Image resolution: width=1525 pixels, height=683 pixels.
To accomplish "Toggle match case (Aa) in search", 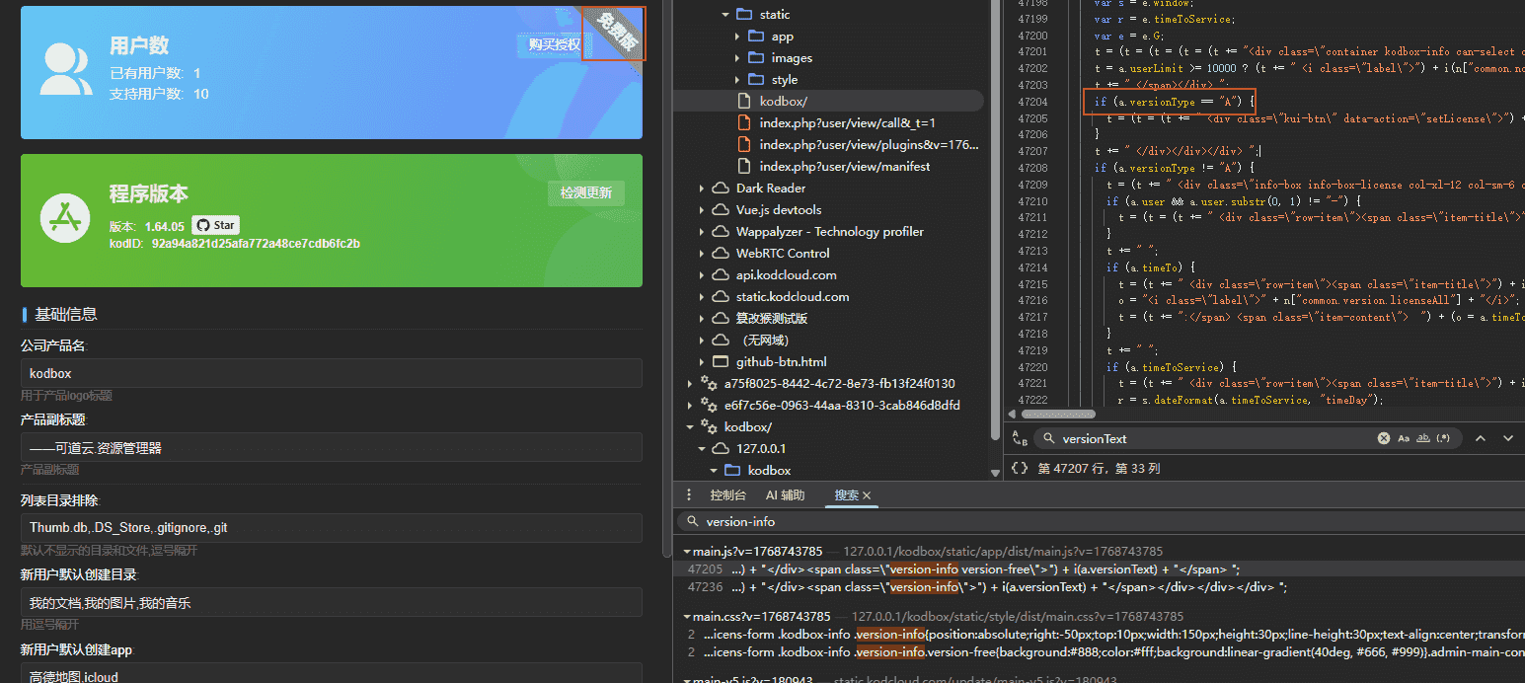I will 1404,438.
